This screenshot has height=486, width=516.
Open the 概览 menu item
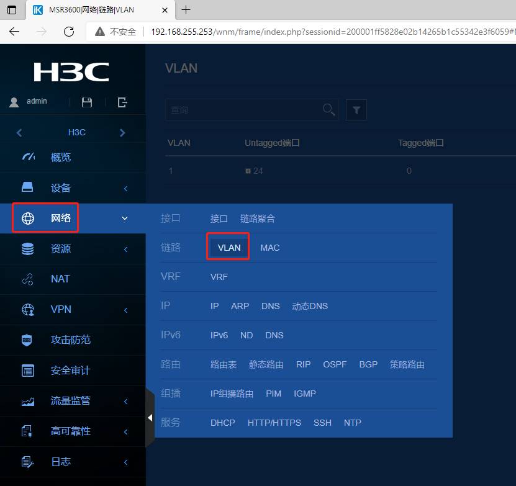(x=61, y=157)
